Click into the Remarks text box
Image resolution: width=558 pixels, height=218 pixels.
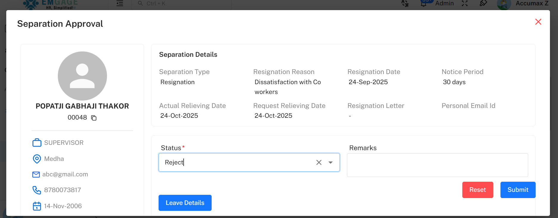click(x=437, y=165)
